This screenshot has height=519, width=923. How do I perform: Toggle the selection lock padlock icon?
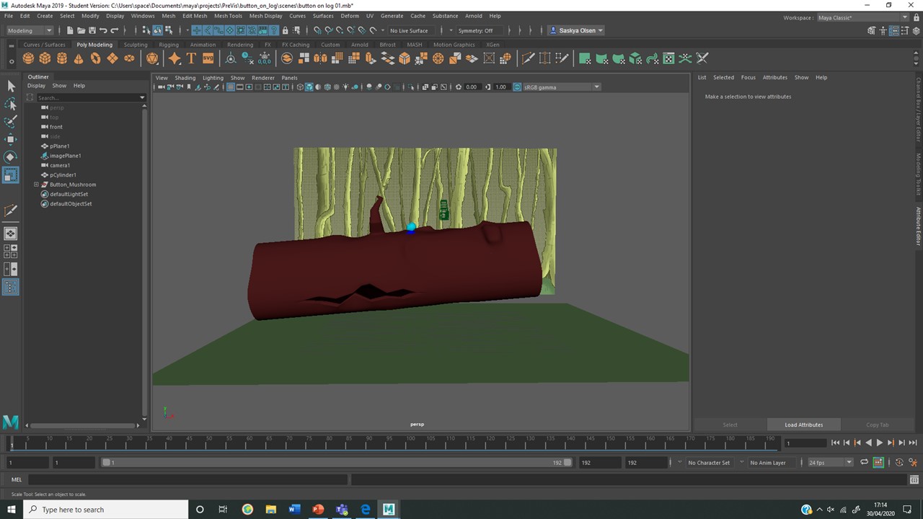(x=285, y=30)
